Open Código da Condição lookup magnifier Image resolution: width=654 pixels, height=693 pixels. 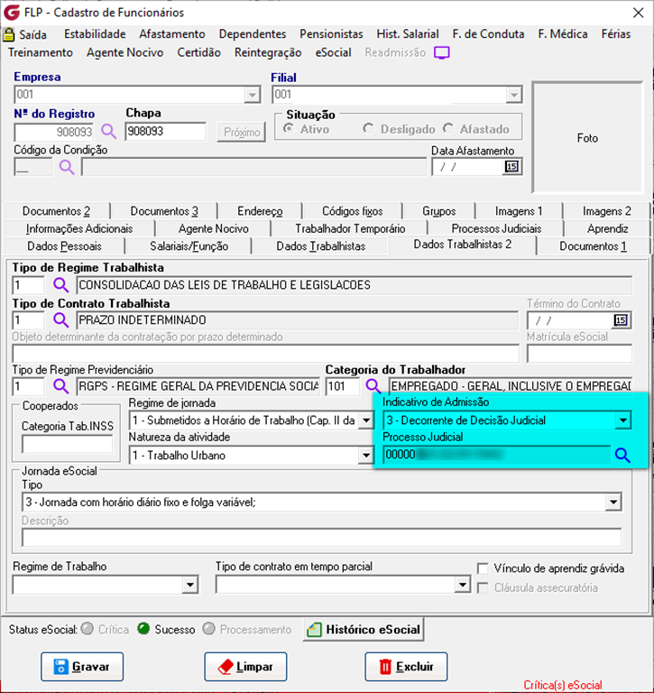pyautogui.click(x=67, y=167)
